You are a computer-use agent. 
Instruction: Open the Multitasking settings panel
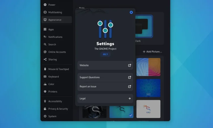(57, 12)
